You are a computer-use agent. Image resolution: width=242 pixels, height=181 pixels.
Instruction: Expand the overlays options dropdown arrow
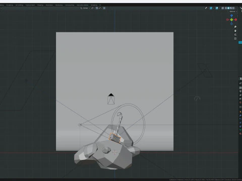click(219, 8)
